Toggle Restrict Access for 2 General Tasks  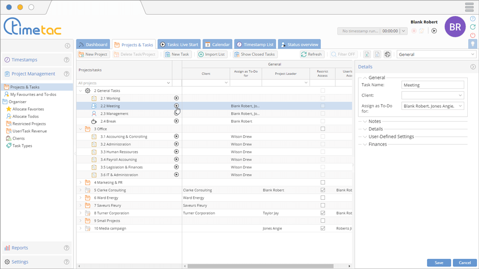(323, 91)
